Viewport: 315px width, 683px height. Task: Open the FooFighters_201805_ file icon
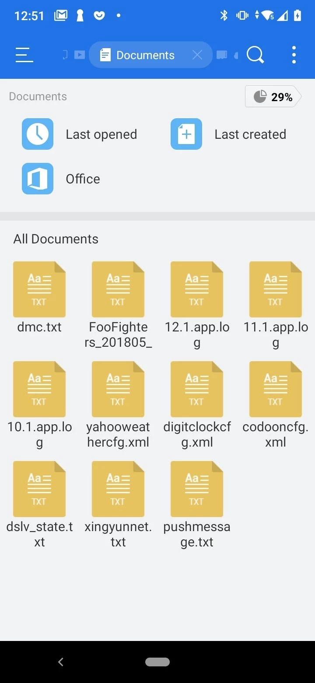118,289
